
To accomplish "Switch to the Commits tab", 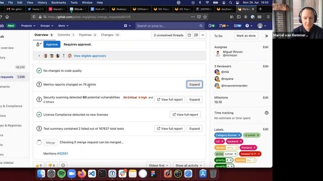I will click(66, 35).
